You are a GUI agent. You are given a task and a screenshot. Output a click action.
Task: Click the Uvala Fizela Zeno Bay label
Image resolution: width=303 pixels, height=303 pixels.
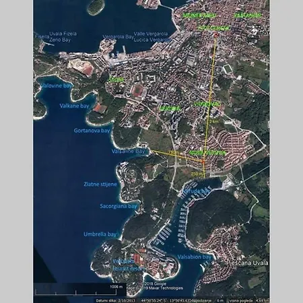[x=63, y=37]
